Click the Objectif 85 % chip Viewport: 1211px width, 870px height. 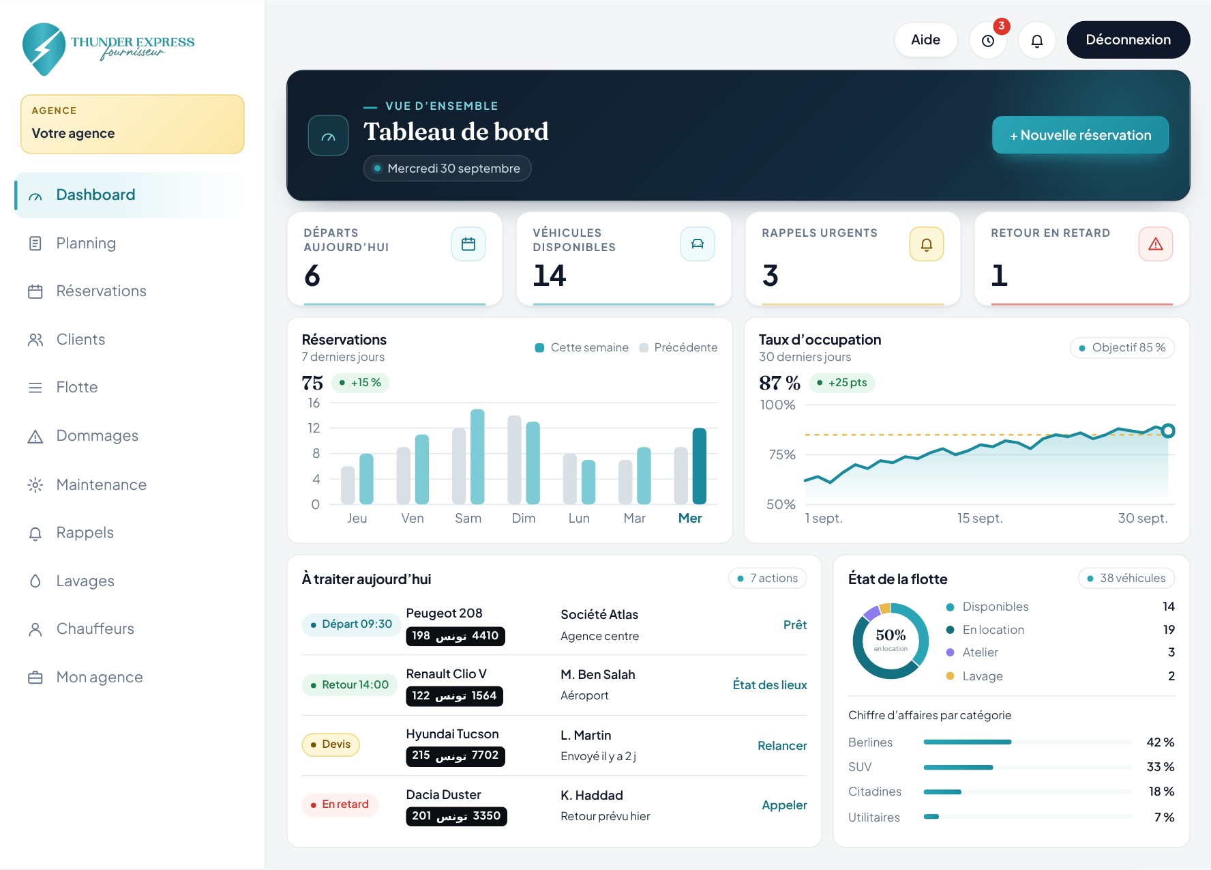[x=1122, y=348]
